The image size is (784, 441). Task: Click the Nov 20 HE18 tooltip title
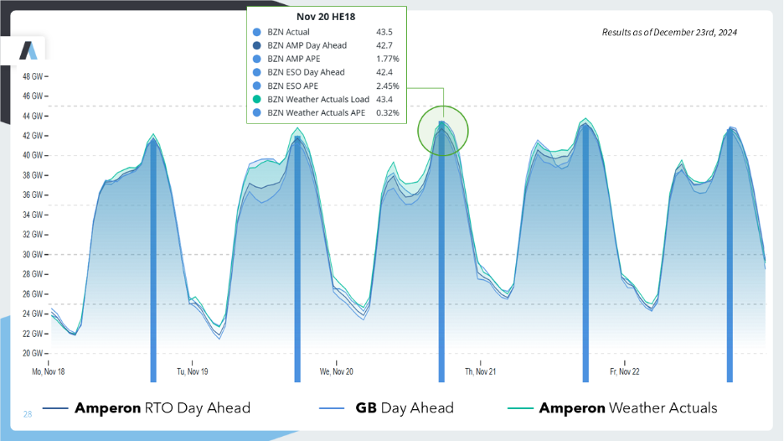(x=326, y=17)
